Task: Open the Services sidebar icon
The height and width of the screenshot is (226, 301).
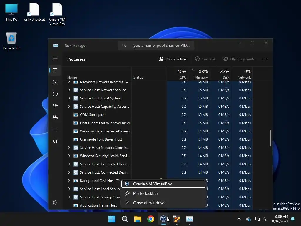Action: pyautogui.click(x=55, y=141)
